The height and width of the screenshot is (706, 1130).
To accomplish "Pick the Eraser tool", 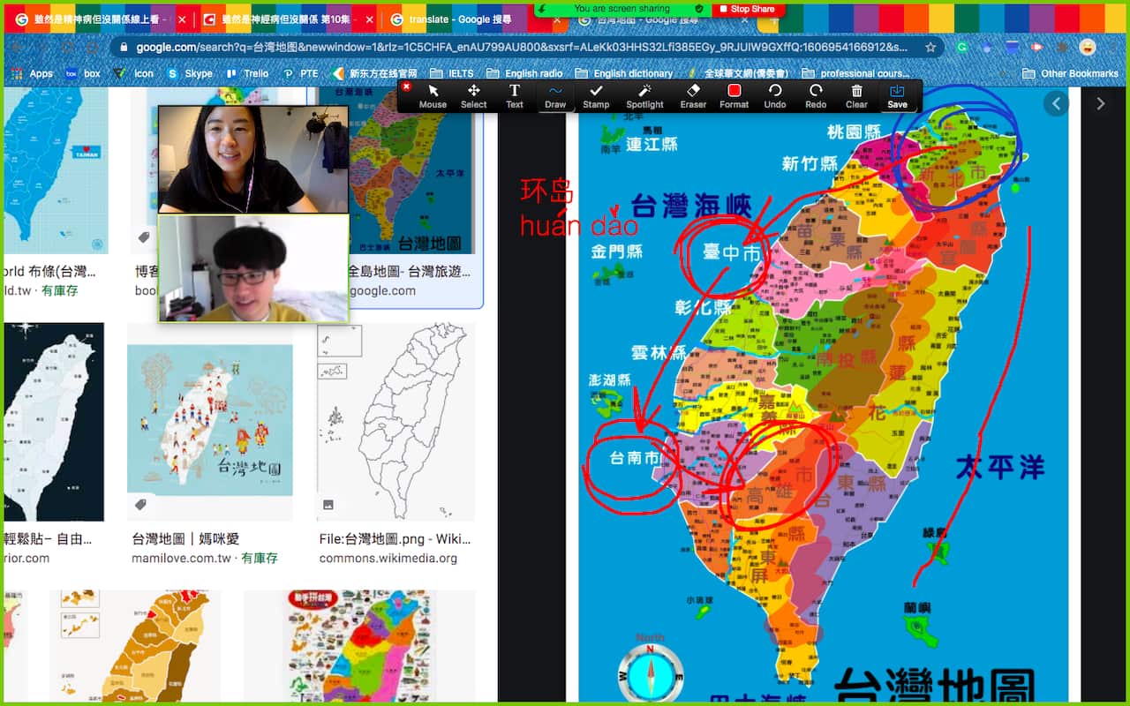I will (693, 95).
